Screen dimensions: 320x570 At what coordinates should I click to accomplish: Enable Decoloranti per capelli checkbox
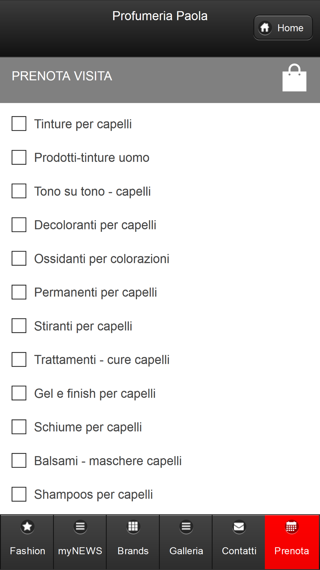click(x=19, y=225)
